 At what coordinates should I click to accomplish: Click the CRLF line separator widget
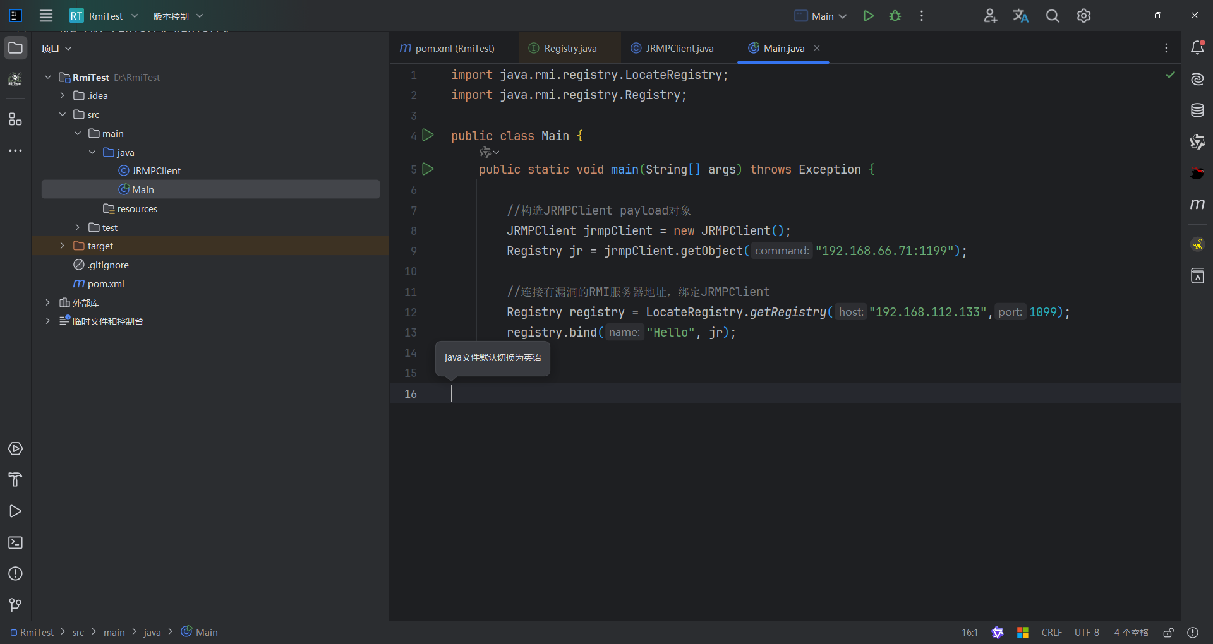pyautogui.click(x=1051, y=633)
